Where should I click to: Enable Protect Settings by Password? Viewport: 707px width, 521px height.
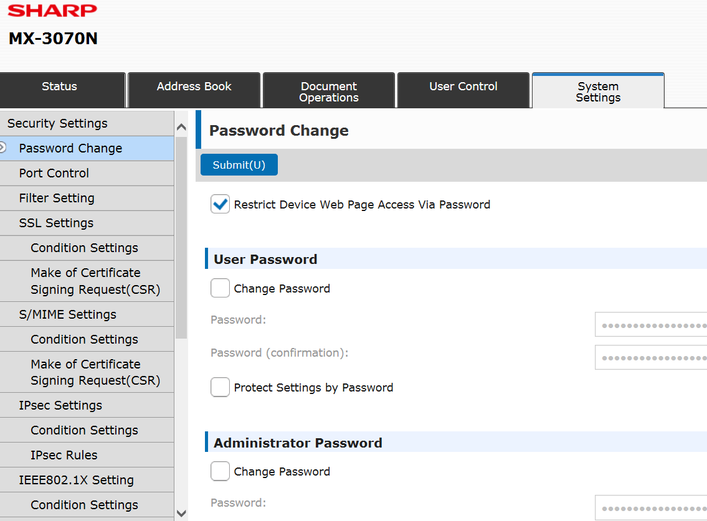coord(220,387)
